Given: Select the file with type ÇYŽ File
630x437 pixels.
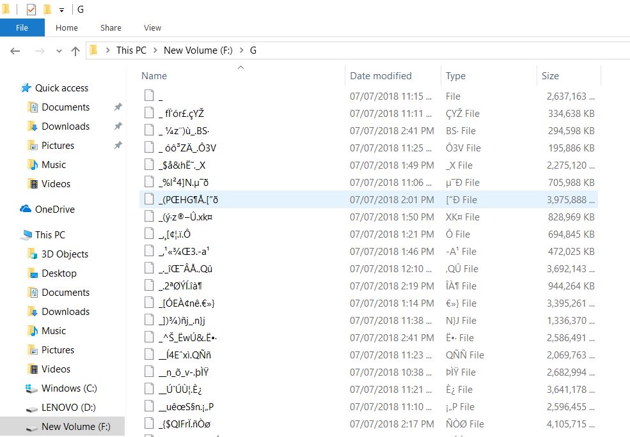Looking at the screenshot, I should click(x=368, y=114).
